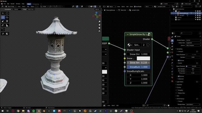Open the Tool properties tab icon

[x=172, y=37]
